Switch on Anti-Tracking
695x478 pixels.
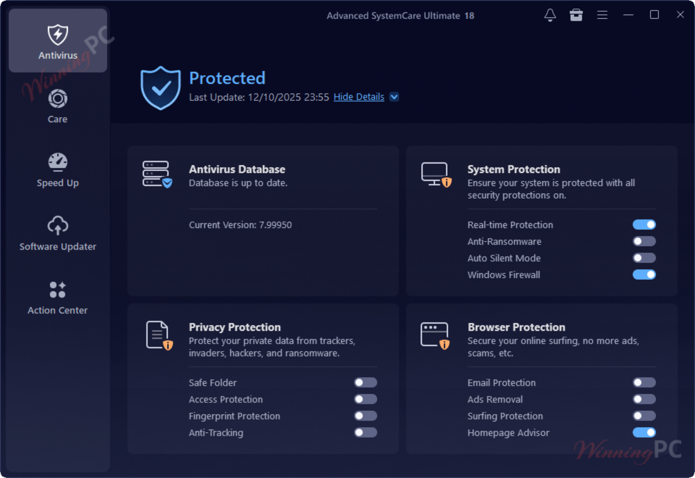coord(365,432)
